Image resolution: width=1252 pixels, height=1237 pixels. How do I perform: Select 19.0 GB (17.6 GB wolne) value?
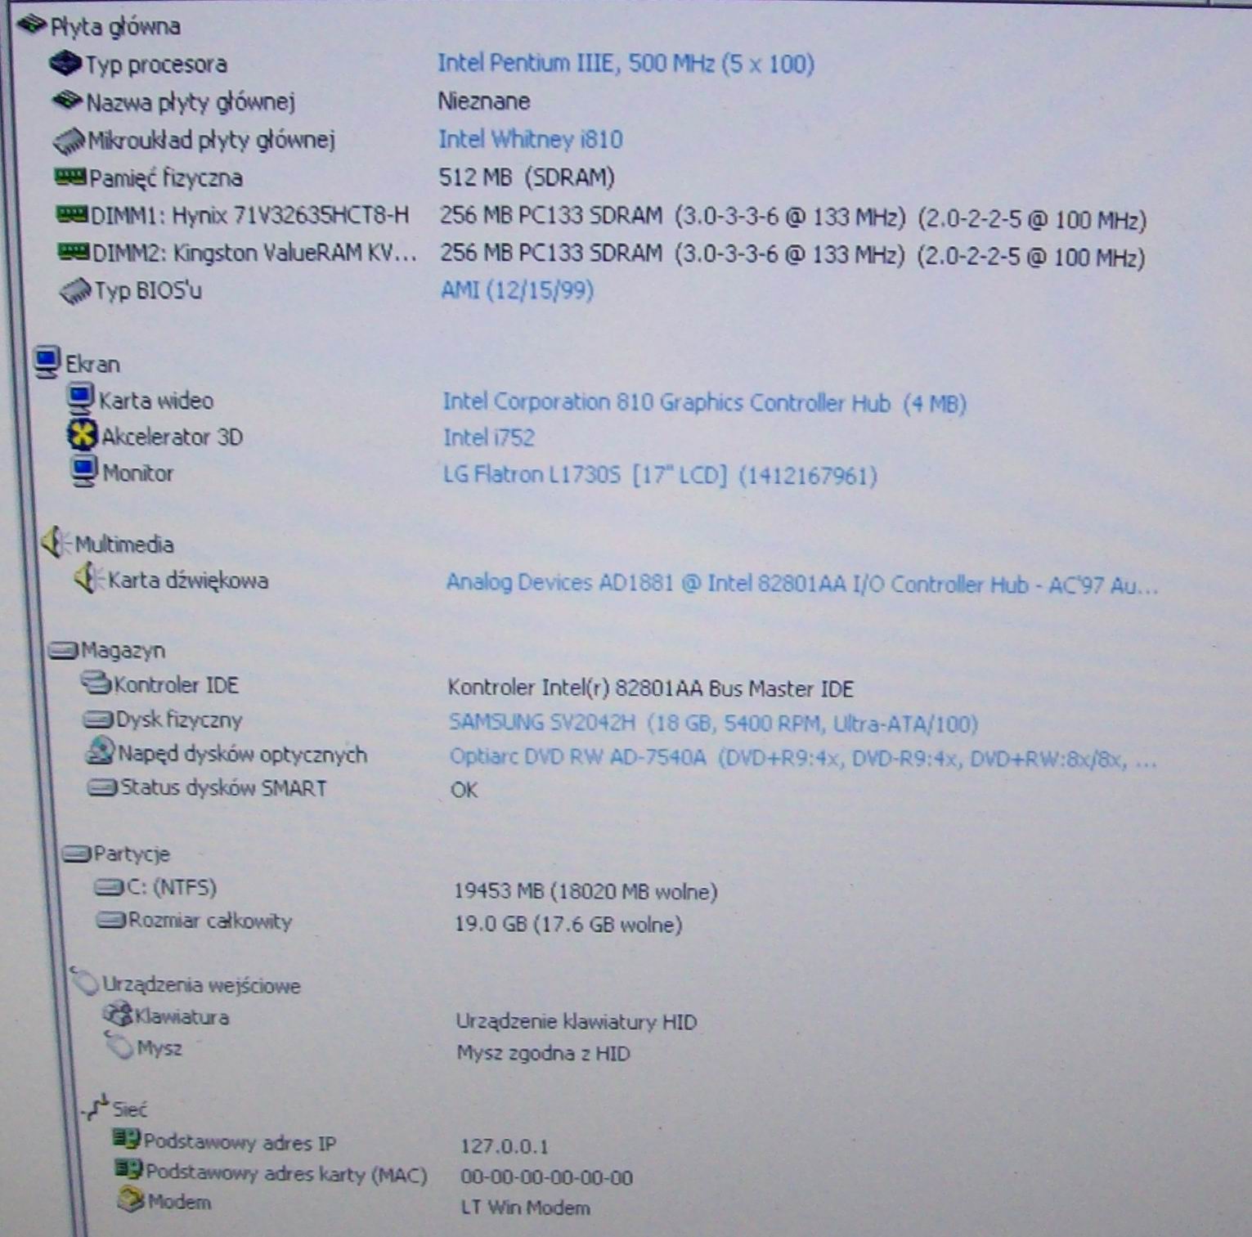[x=568, y=925]
